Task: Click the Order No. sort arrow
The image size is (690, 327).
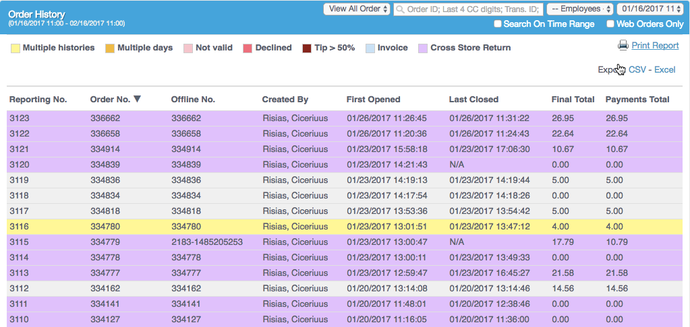Action: [x=138, y=99]
